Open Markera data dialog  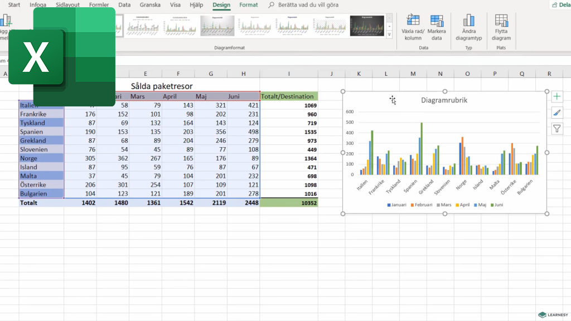[x=437, y=27]
